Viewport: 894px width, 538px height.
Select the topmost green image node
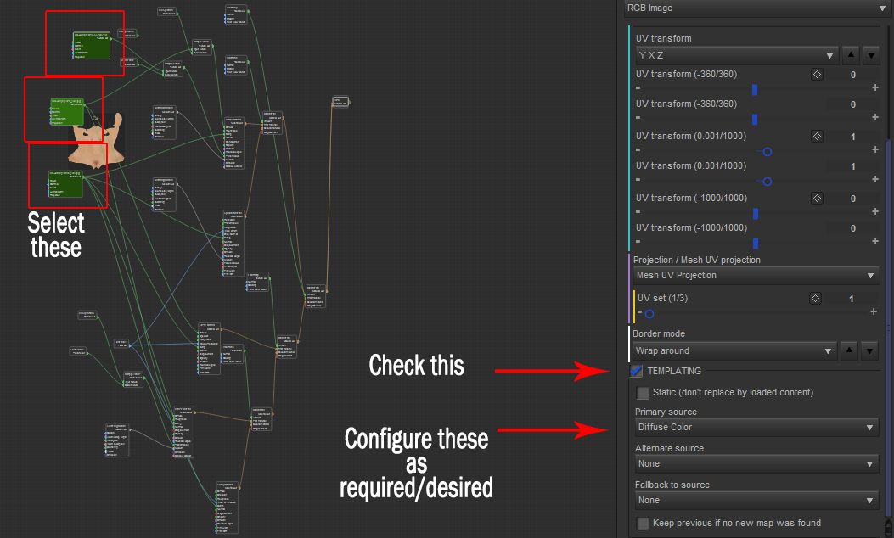[92, 46]
